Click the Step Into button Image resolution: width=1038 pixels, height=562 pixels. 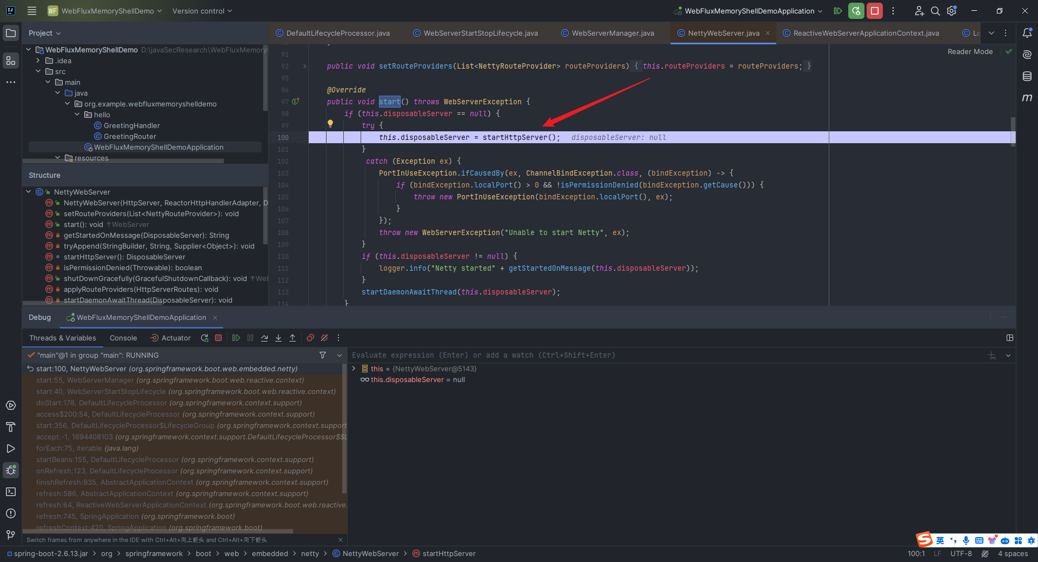point(278,338)
